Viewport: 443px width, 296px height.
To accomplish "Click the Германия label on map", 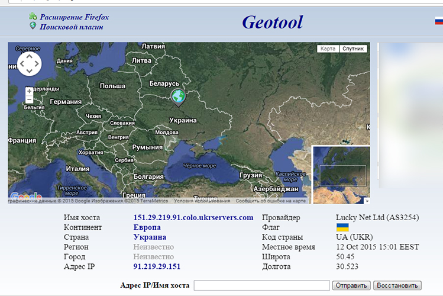I will point(66,102).
